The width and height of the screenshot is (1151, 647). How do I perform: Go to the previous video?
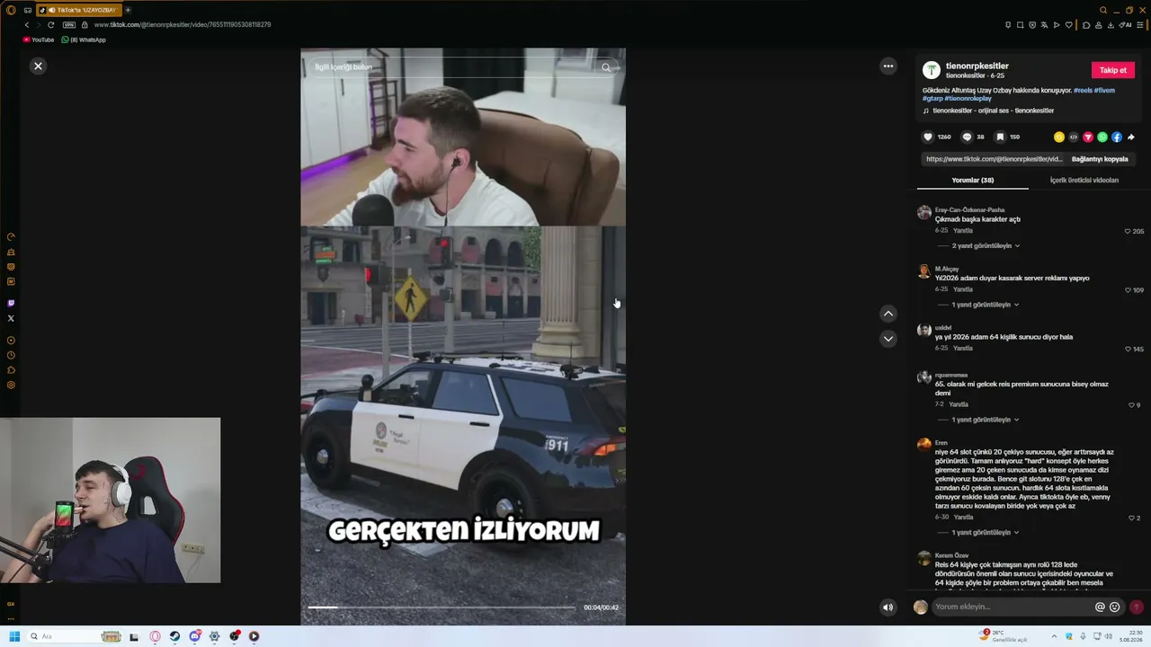(888, 314)
